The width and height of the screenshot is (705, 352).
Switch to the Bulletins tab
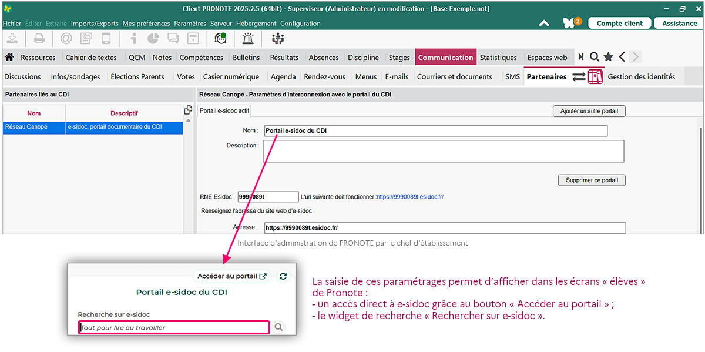[x=246, y=58]
